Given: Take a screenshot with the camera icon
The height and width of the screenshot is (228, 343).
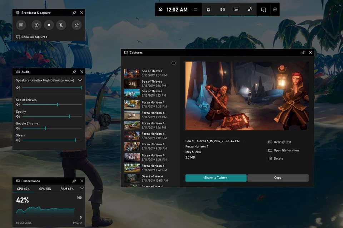Looking at the screenshot, I should (21, 25).
